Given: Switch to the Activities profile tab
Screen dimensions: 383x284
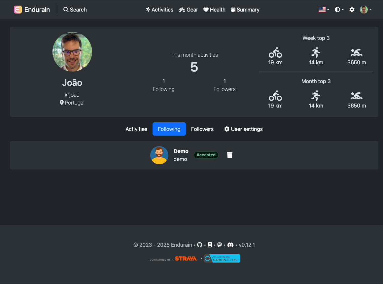Looking at the screenshot, I should 136,129.
